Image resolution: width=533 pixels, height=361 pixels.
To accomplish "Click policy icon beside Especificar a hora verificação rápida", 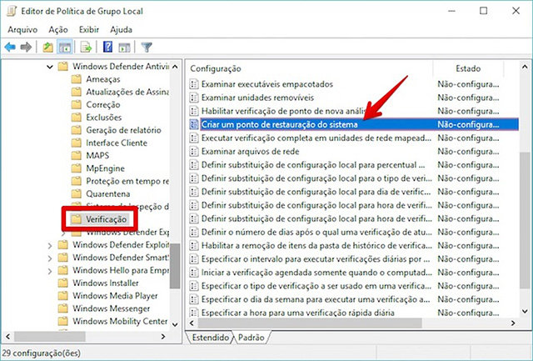I will coord(194,313).
